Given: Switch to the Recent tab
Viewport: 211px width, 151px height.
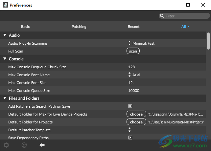Looking at the screenshot, I should pos(134,27).
